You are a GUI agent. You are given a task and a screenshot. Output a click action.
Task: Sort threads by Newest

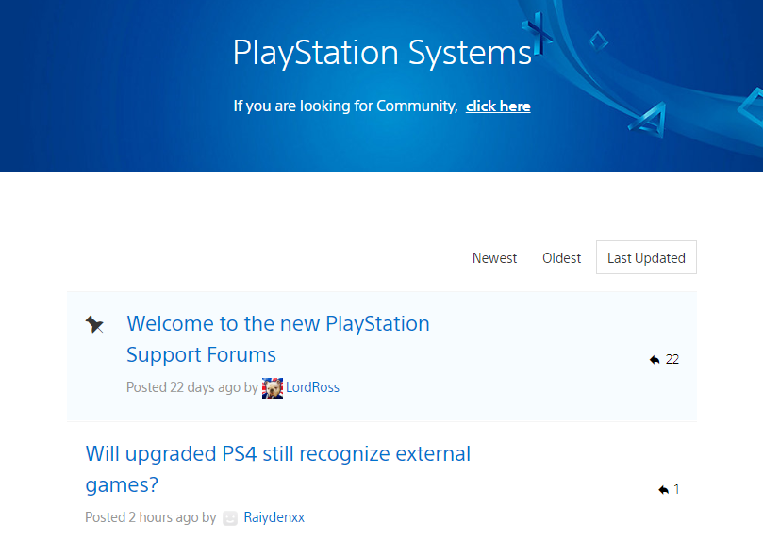coord(494,258)
